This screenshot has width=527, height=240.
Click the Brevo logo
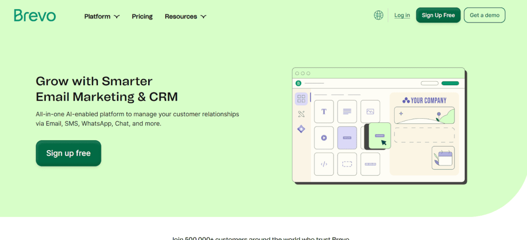[34, 15]
